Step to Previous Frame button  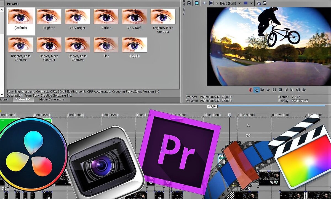tap(298, 90)
